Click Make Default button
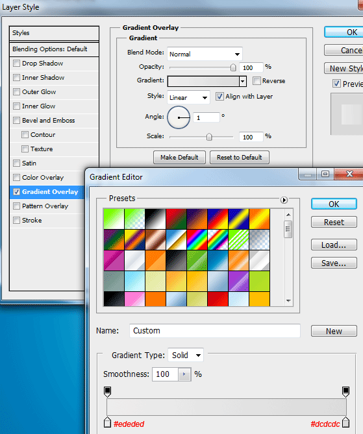Screen dimensions: 363x434 pos(179,157)
